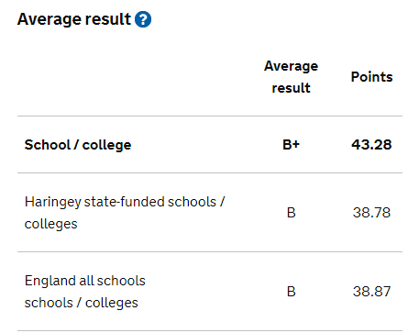Click the 38.87 points value
The width and height of the screenshot is (419, 333).
pos(371,292)
